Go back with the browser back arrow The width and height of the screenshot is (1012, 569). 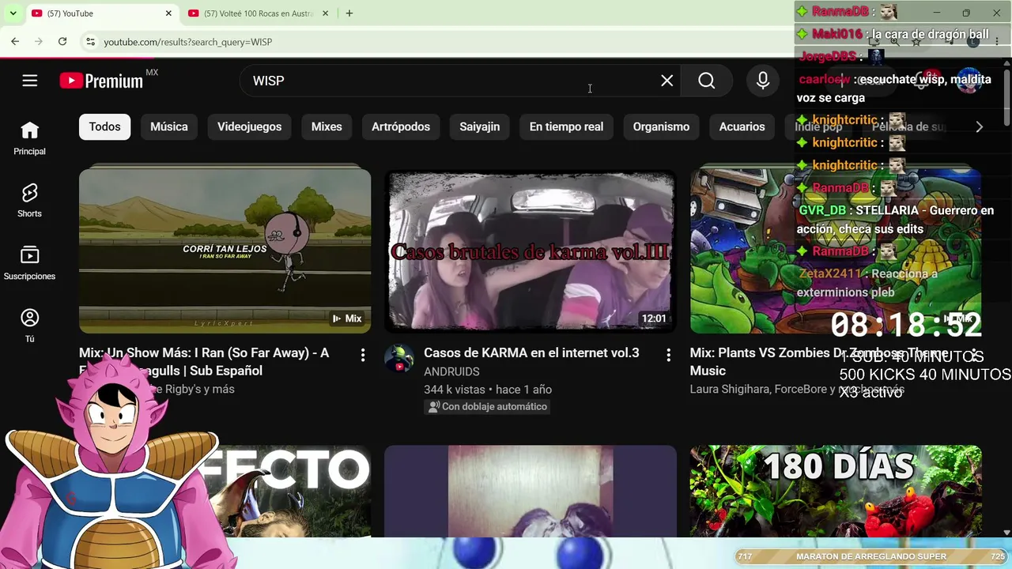click(15, 42)
